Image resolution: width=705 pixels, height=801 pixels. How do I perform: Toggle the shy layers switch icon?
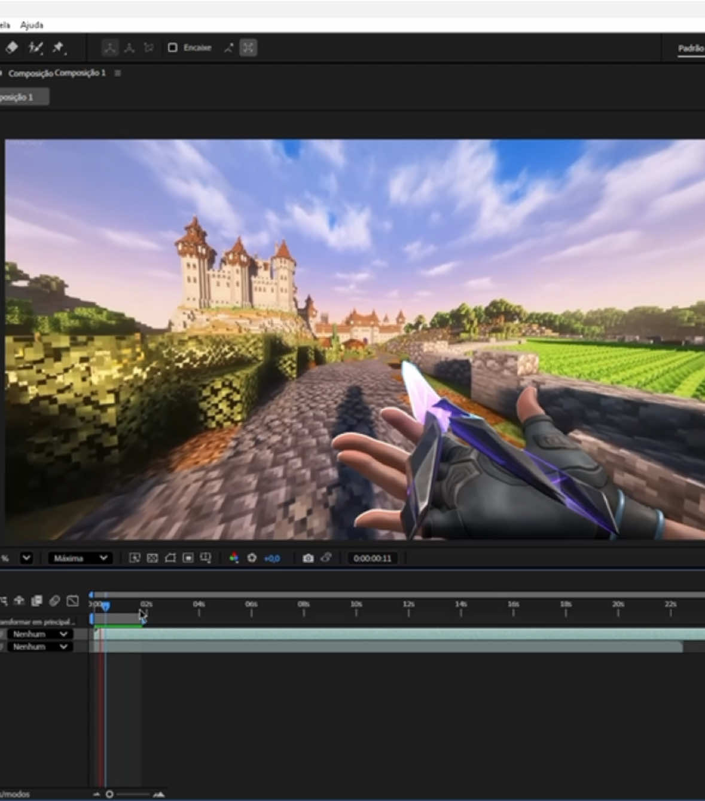(x=19, y=601)
